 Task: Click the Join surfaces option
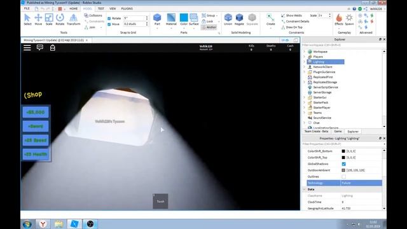tap(90, 27)
